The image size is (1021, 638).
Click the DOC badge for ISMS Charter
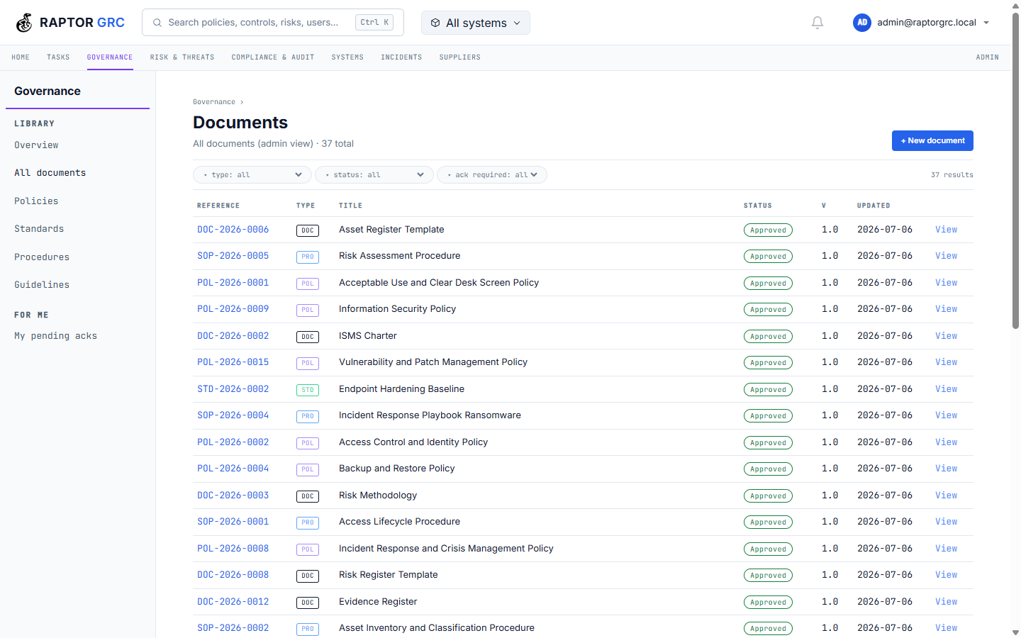308,337
